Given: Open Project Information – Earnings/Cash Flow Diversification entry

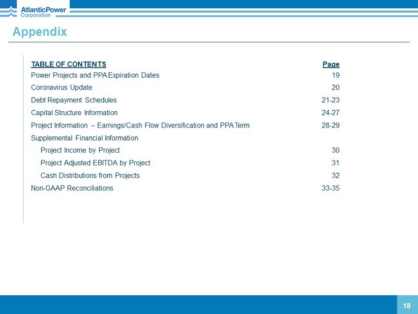Looking at the screenshot, I should click(x=140, y=126).
